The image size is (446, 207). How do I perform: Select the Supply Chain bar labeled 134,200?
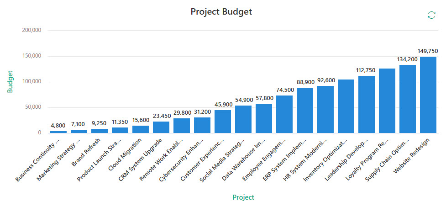pyautogui.click(x=407, y=99)
